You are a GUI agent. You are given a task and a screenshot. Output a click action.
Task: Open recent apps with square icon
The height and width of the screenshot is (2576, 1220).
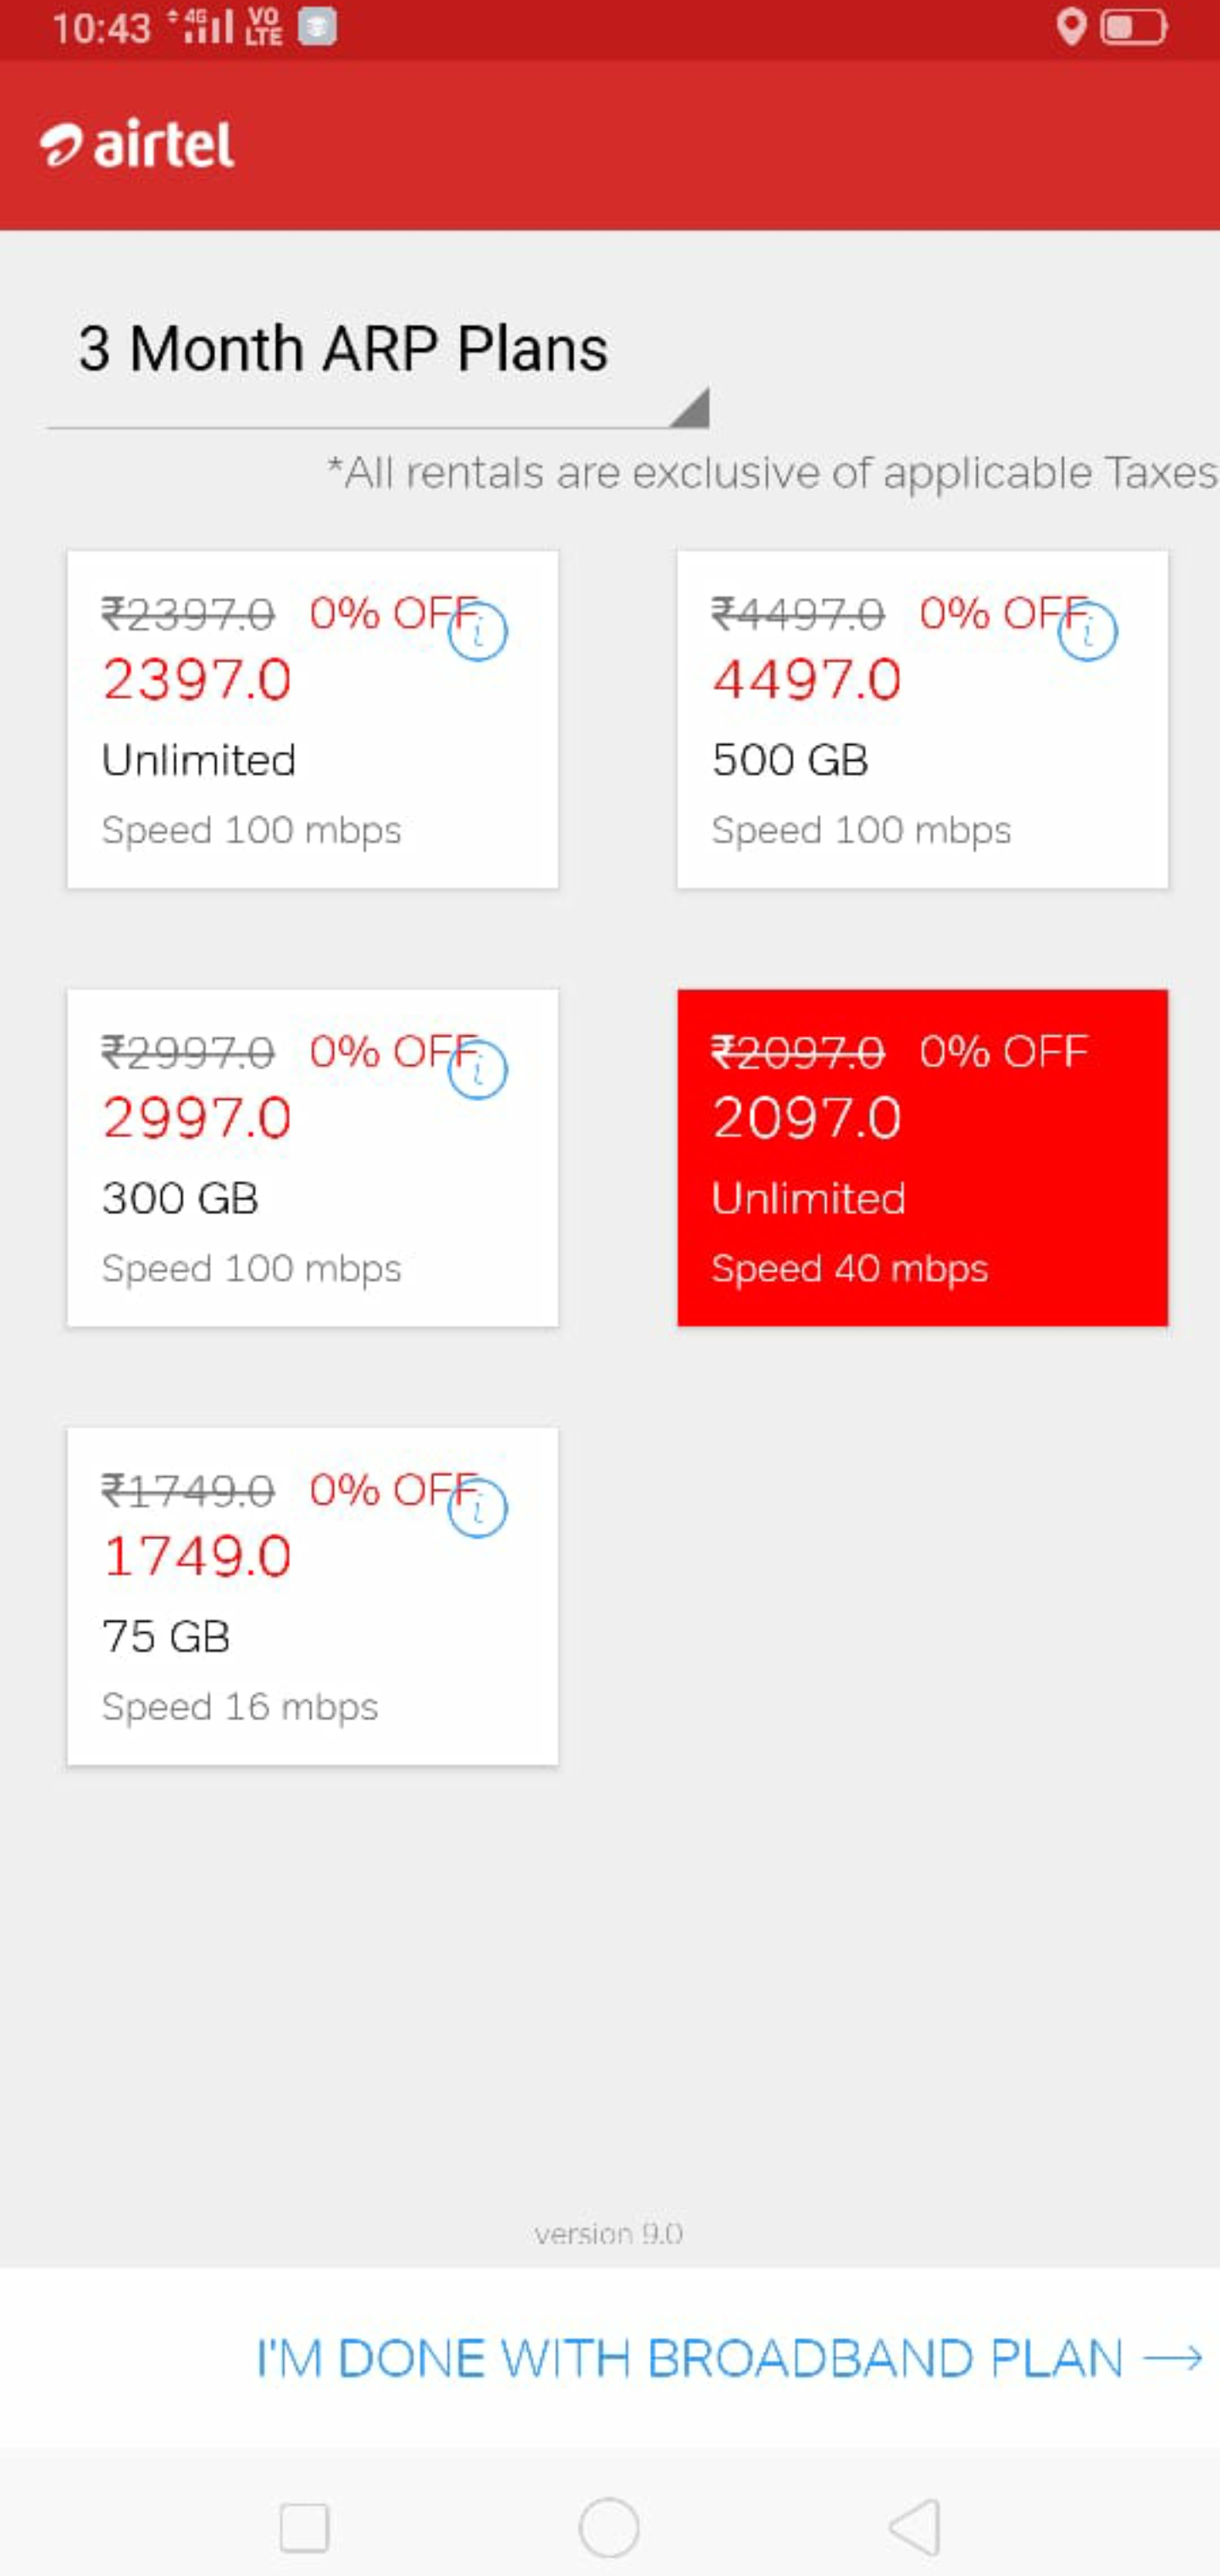tap(304, 2527)
